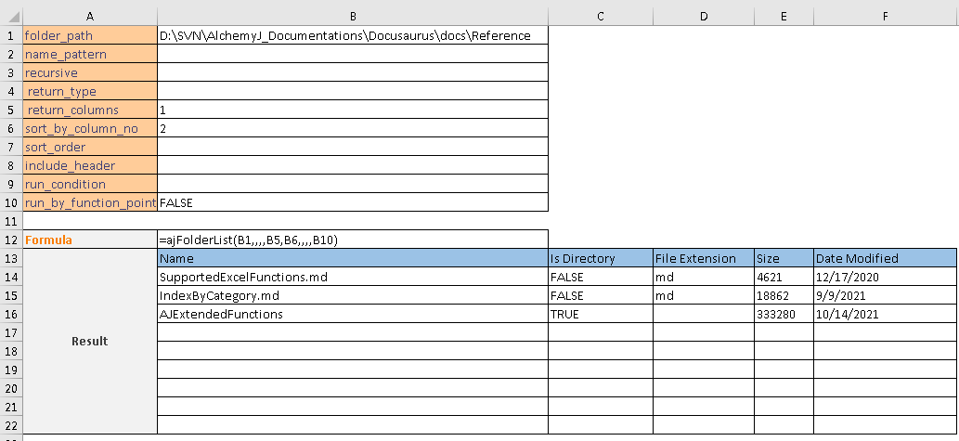The height and width of the screenshot is (441, 959).
Task: Select the IndexByCategory.md name cell
Action: coord(353,295)
